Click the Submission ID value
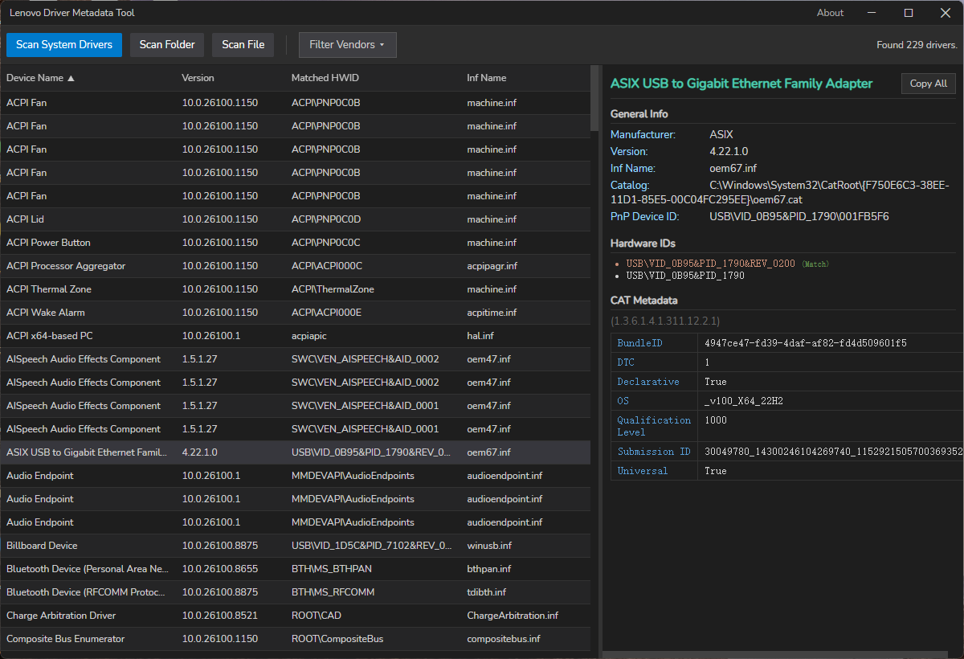 tap(833, 452)
